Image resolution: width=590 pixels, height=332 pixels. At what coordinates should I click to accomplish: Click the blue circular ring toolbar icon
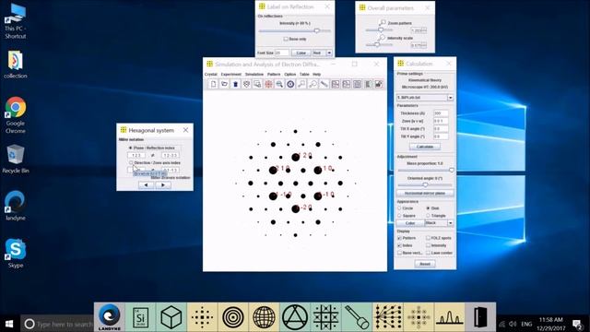pyautogui.click(x=290, y=84)
